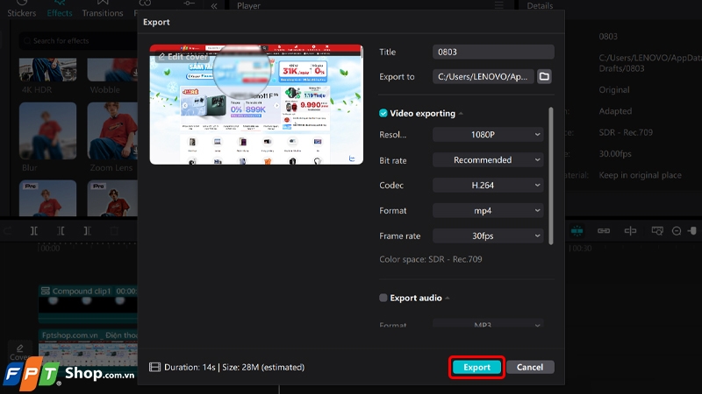Click the Cover button on the track
The height and width of the screenshot is (394, 702).
coord(19,352)
